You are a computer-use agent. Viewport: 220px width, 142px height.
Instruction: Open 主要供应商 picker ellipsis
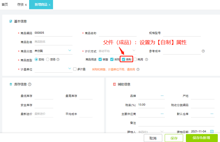[162, 114]
